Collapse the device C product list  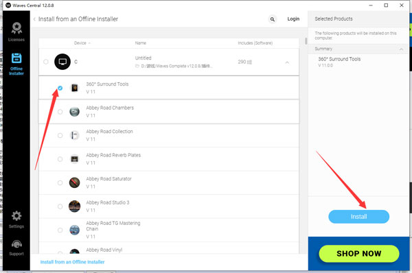(287, 62)
